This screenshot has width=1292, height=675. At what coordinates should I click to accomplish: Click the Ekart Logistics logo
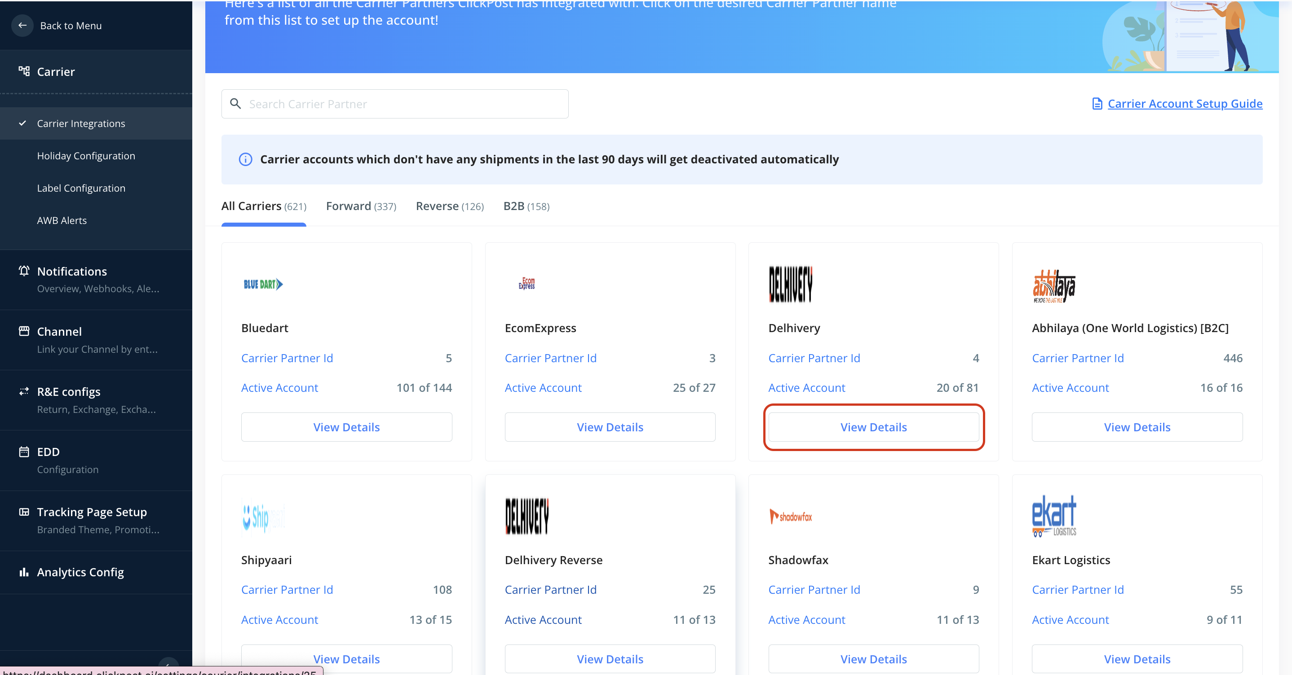[x=1054, y=516]
